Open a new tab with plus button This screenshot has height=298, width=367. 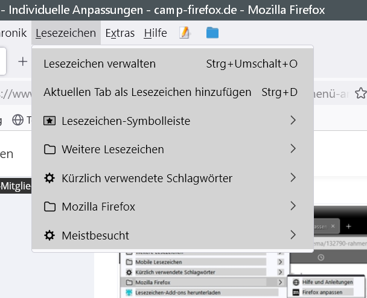[x=22, y=62]
